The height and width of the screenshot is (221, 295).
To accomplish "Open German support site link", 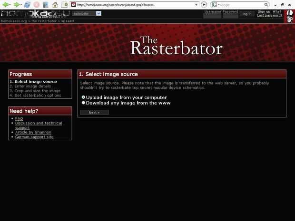I will tap(34, 137).
